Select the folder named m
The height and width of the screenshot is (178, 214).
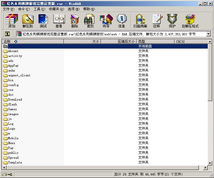pos(9,134)
